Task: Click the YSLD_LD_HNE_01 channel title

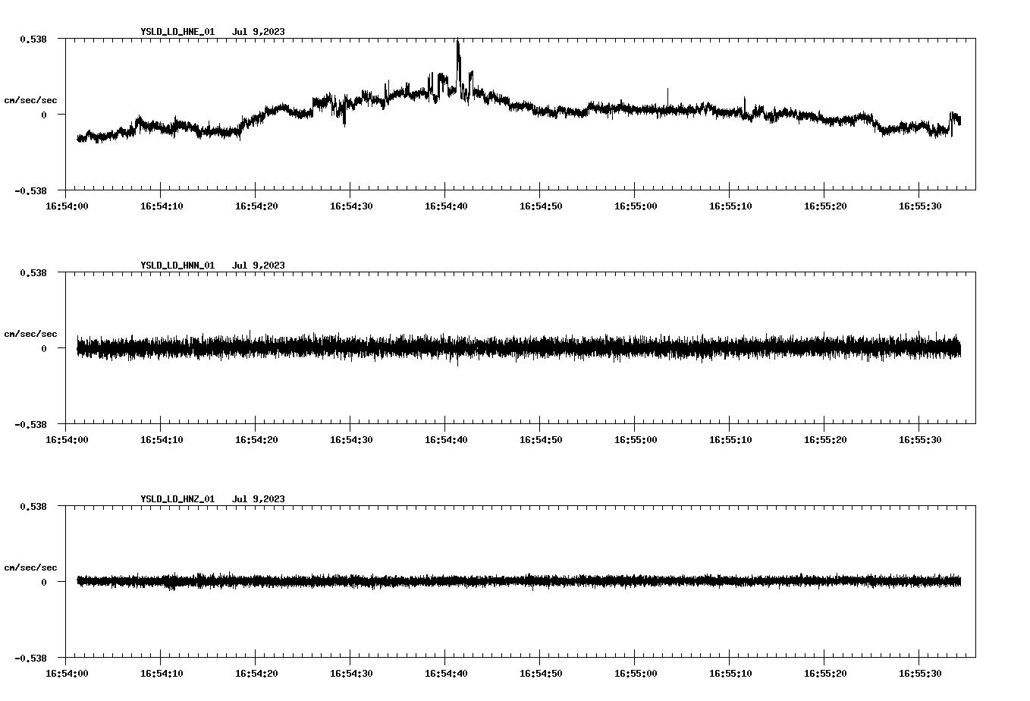Action: tap(176, 32)
